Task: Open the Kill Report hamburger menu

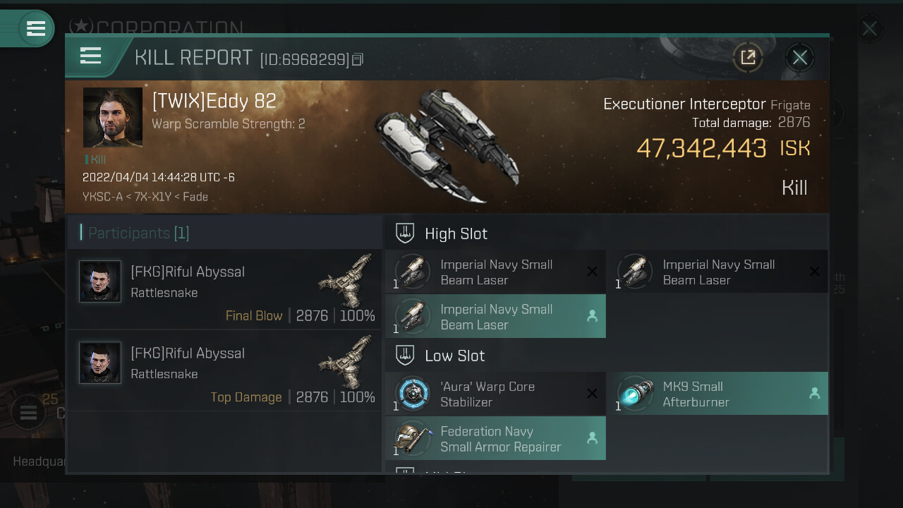Action: (x=90, y=56)
